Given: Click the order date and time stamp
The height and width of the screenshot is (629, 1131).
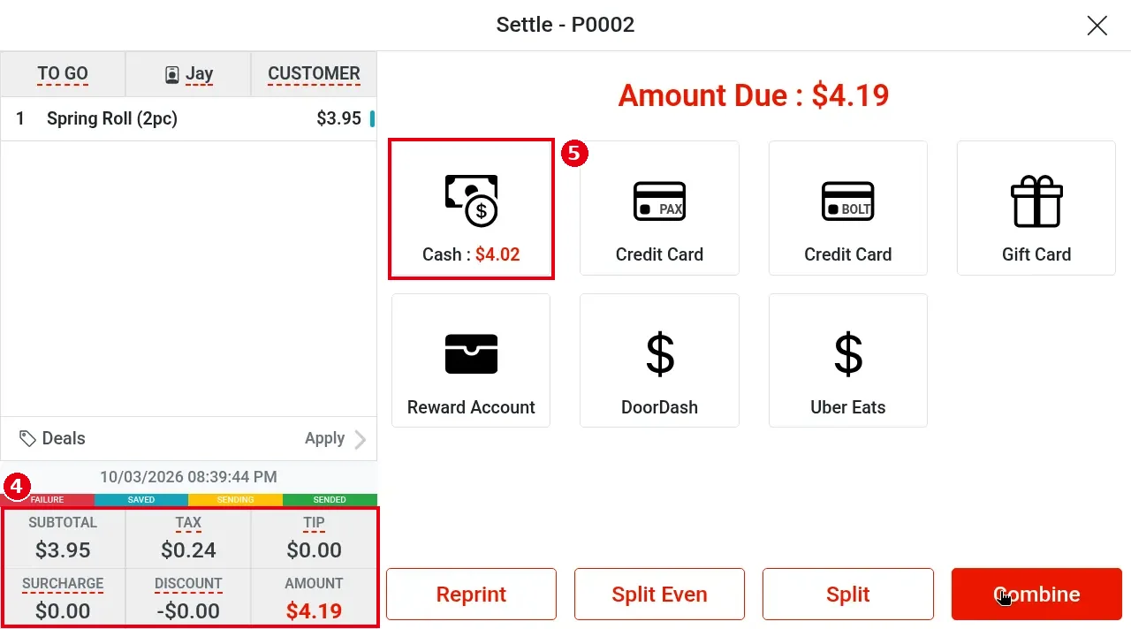Looking at the screenshot, I should tap(188, 477).
